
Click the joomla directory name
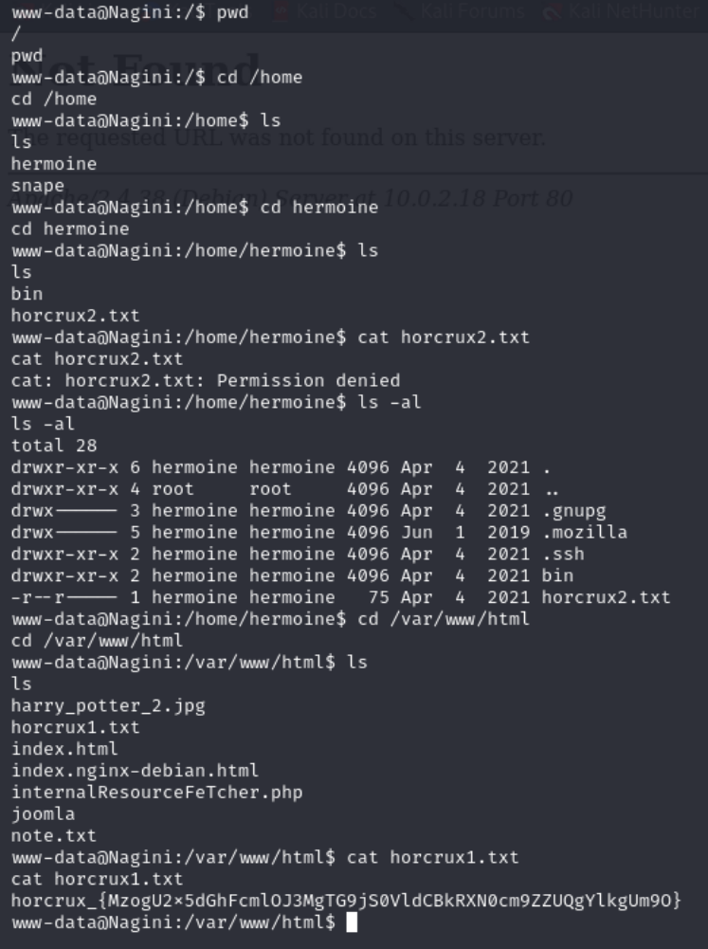point(43,814)
